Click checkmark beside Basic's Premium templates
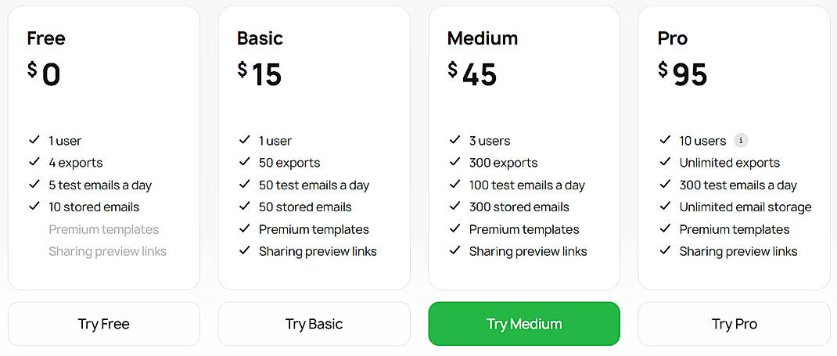This screenshot has width=837, height=356. pos(245,228)
